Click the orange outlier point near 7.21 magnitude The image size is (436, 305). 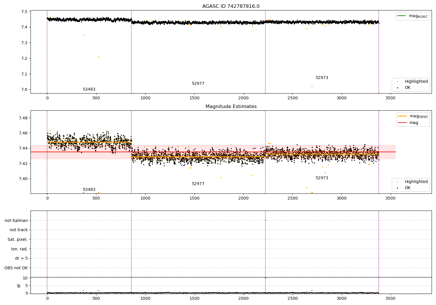pyautogui.click(x=99, y=57)
